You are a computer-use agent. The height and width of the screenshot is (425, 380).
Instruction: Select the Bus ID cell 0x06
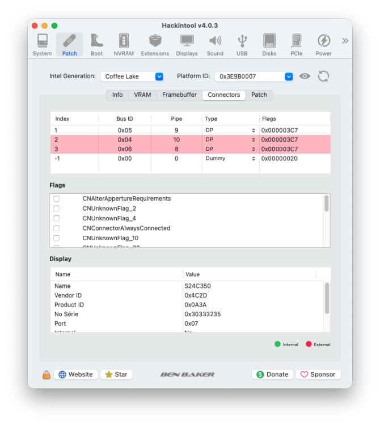coord(125,149)
